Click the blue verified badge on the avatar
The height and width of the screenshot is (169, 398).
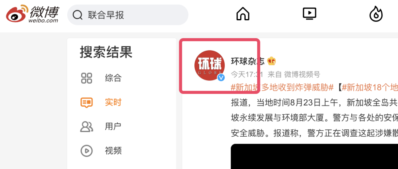click(221, 77)
